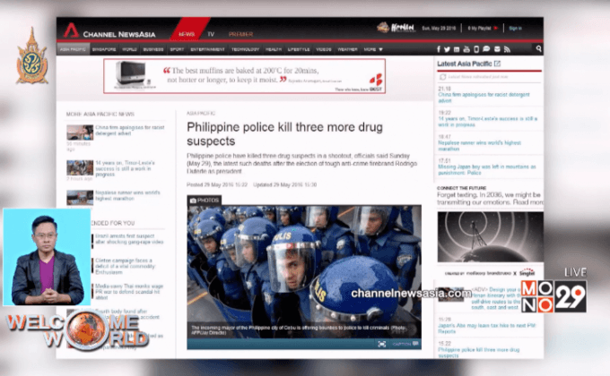Click the fullscreen icon on photo caption bar
The width and height of the screenshot is (610, 376).
click(x=382, y=343)
